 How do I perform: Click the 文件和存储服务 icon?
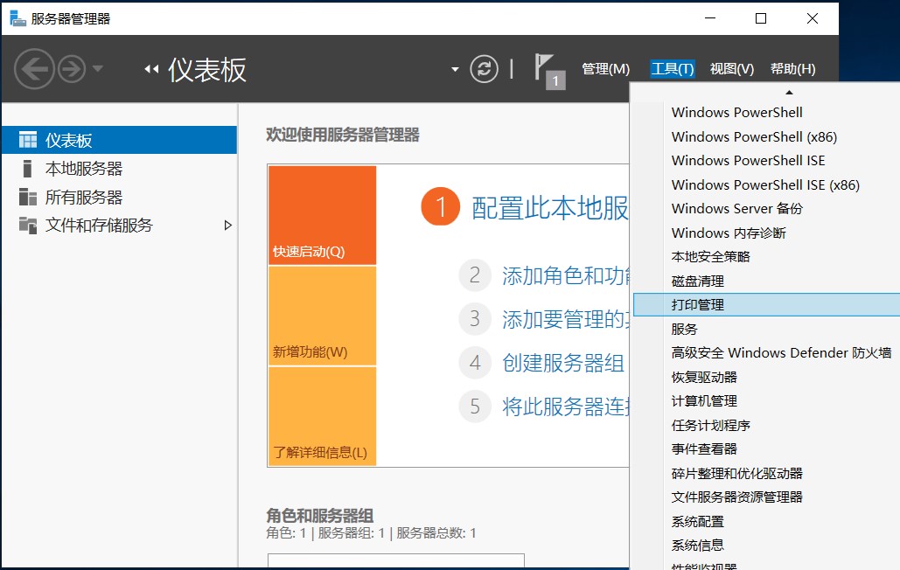click(x=28, y=226)
